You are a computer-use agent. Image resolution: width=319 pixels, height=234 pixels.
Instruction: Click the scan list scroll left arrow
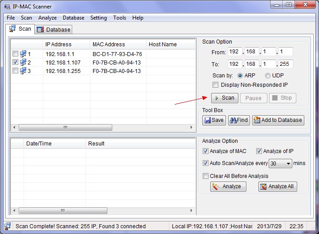pyautogui.click(x=14, y=127)
